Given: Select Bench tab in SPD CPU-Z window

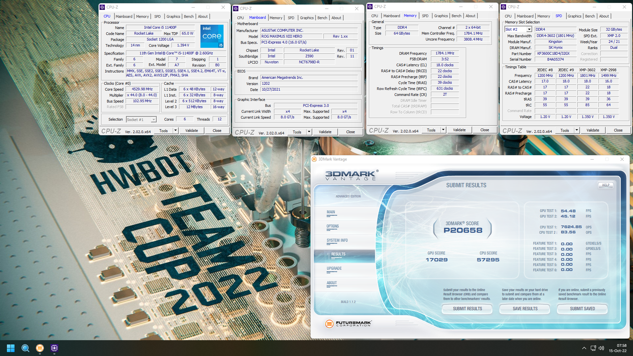Looking at the screenshot, I should (x=590, y=16).
